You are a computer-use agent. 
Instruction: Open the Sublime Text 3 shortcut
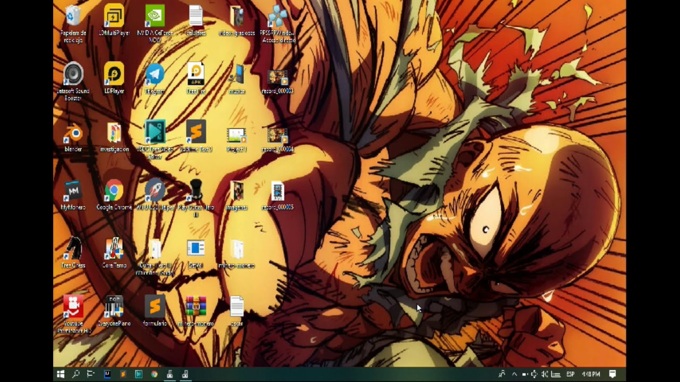196,137
